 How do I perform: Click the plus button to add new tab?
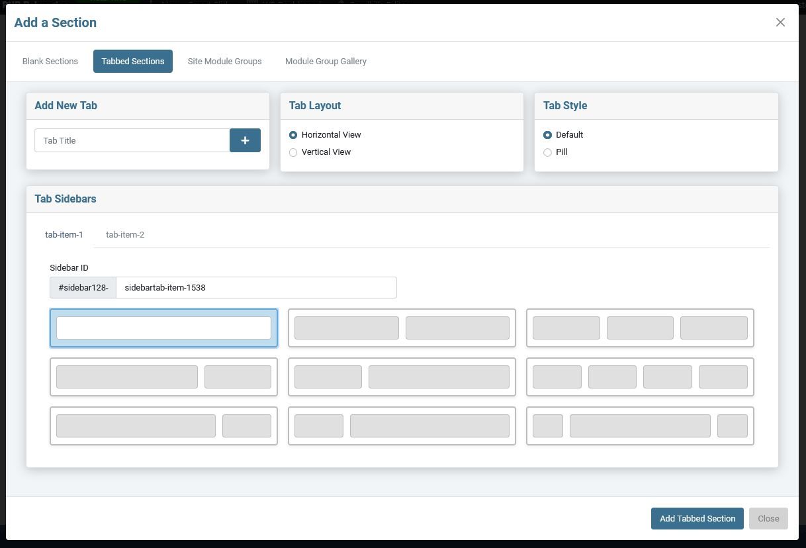245,140
